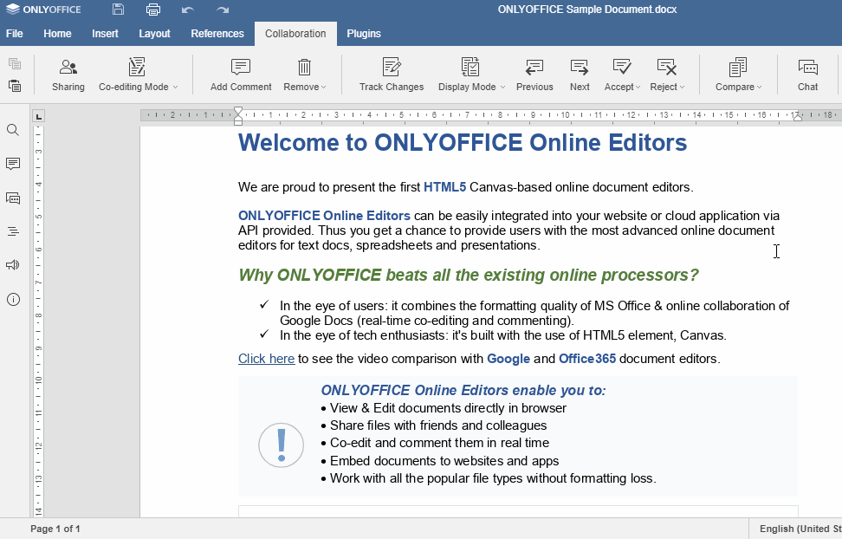Click the Paste icon in the toolbar

pos(15,86)
